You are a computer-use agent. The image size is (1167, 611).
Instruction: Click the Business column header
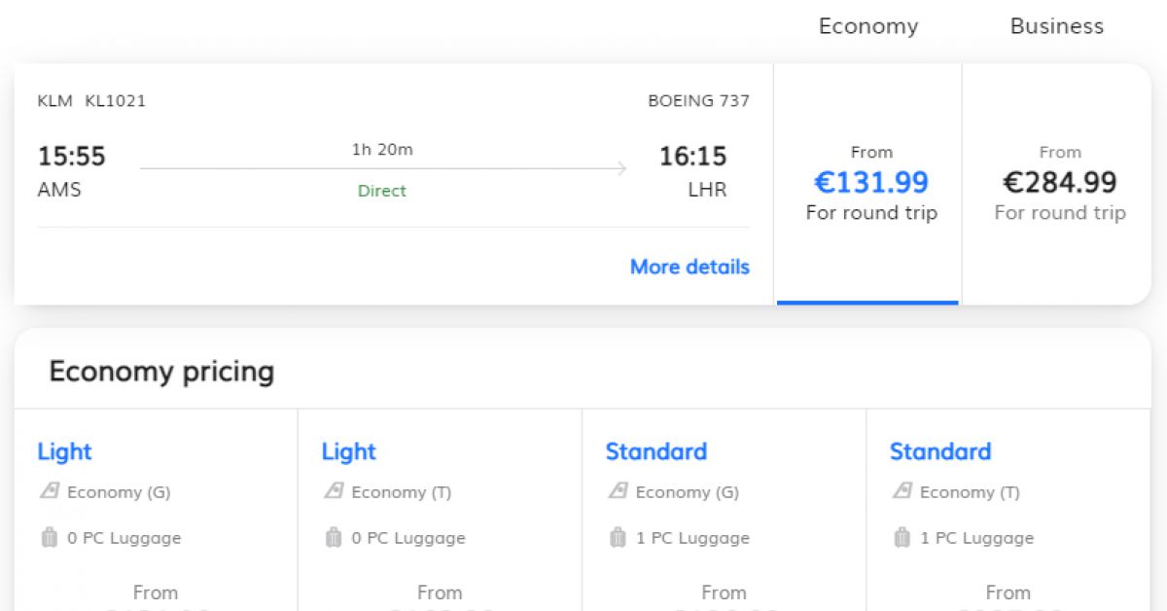pyautogui.click(x=1056, y=26)
